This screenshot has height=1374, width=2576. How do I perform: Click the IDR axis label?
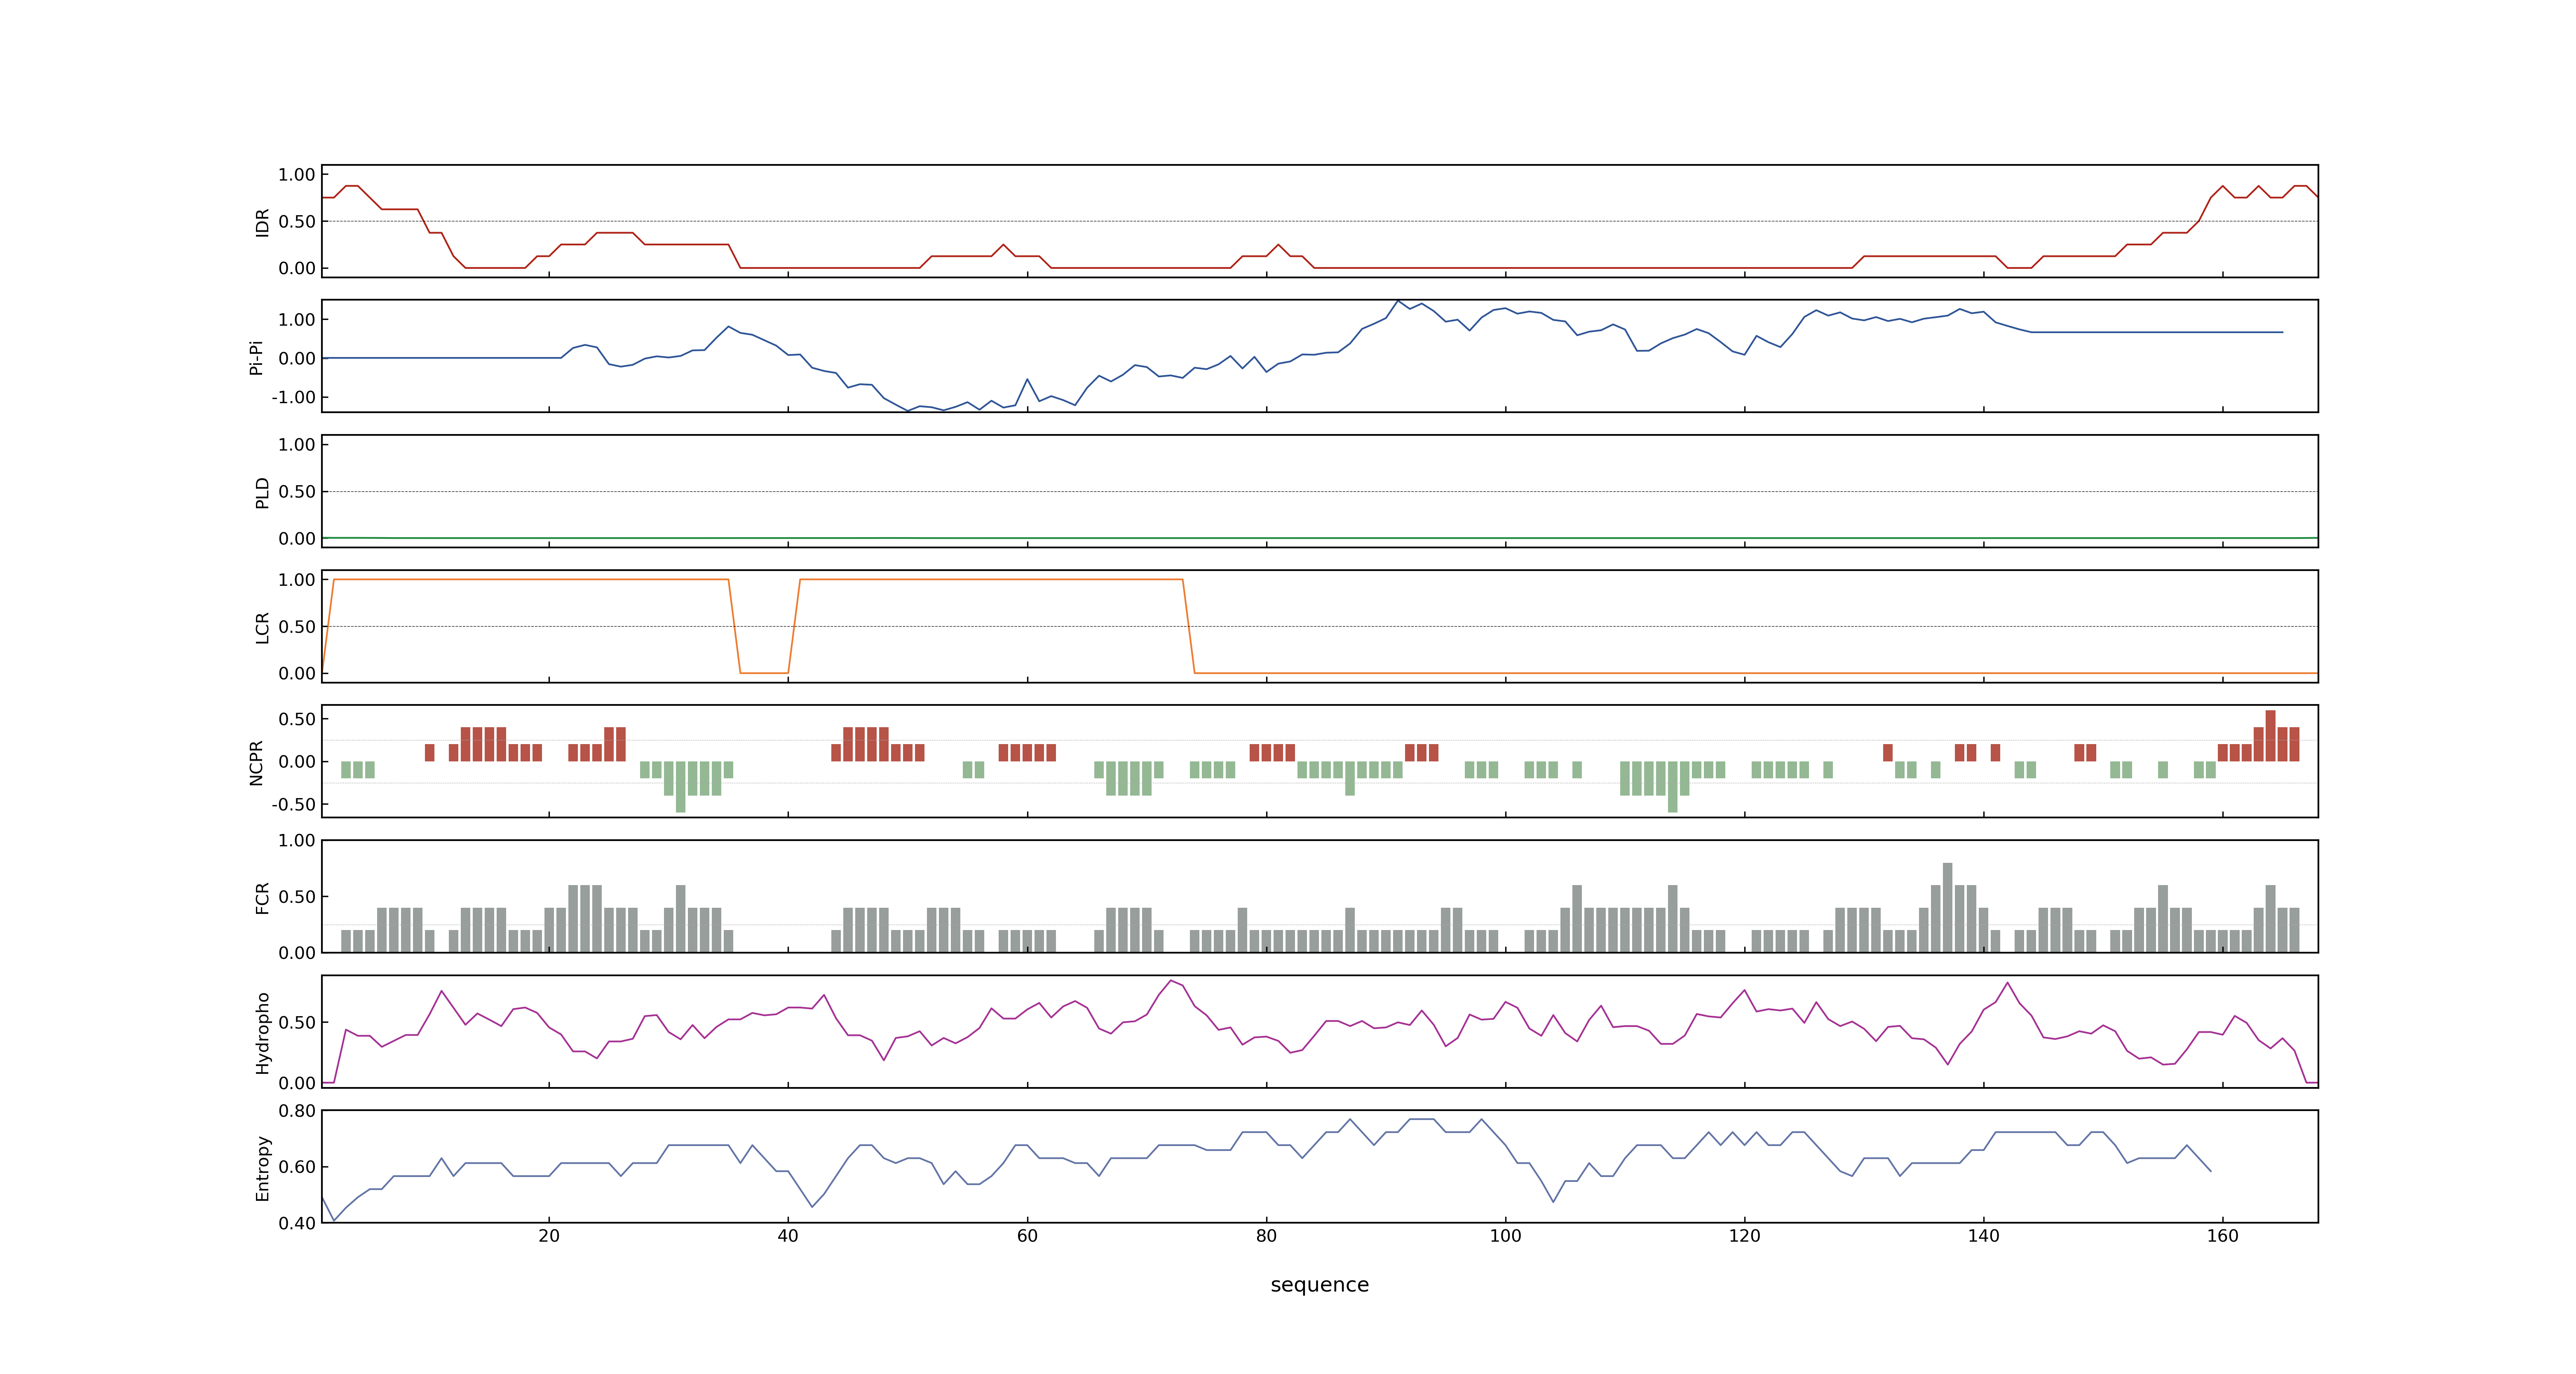click(x=262, y=222)
